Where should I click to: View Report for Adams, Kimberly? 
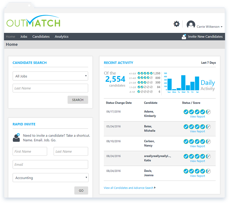tap(197, 116)
